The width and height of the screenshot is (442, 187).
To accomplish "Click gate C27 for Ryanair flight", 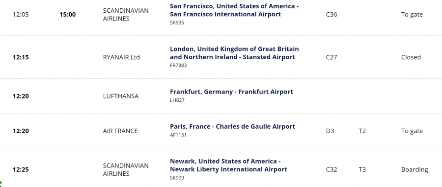I will point(331,57).
